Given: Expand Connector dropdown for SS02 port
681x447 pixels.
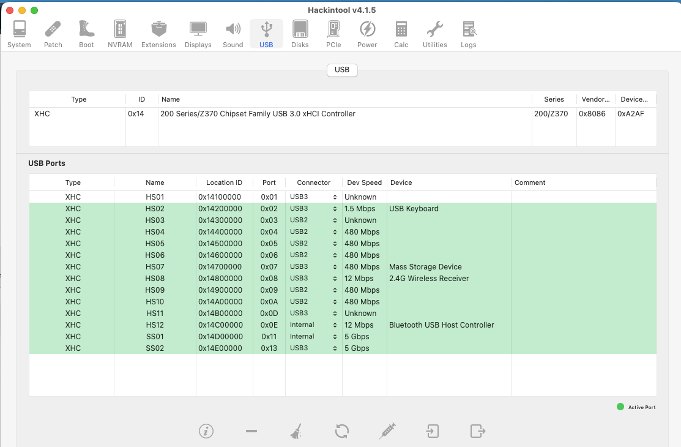Looking at the screenshot, I should (x=313, y=348).
